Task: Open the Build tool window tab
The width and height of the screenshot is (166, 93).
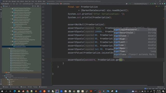Action: pyautogui.click(x=36, y=87)
